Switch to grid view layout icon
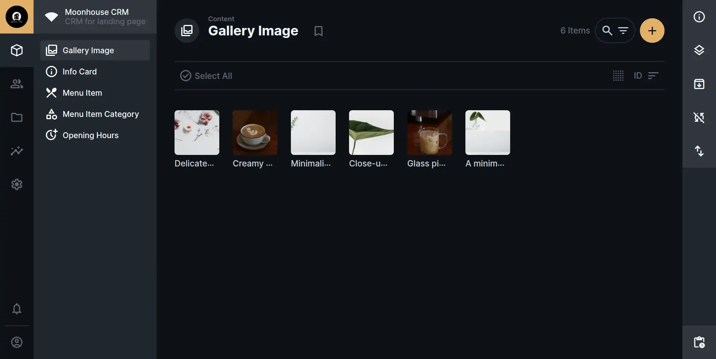716x359 pixels. (x=618, y=76)
